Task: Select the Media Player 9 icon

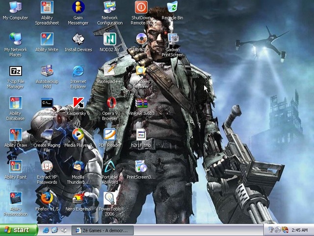Action: (78, 134)
